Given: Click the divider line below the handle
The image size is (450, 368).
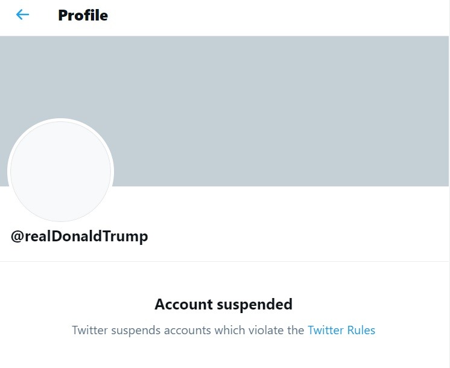Looking at the screenshot, I should click(x=225, y=261).
